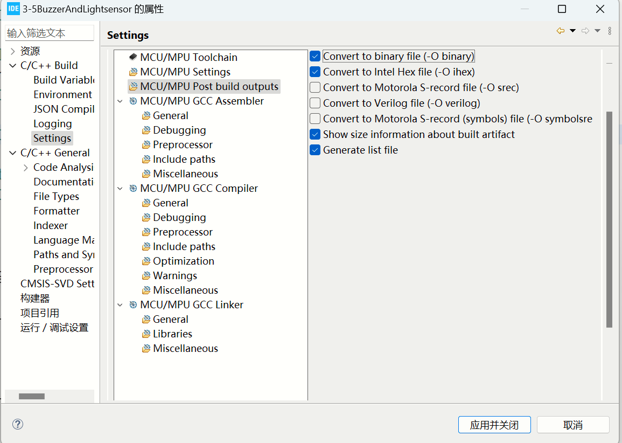Image resolution: width=622 pixels, height=443 pixels.
Task: Click the MCU/MPU Settings folder icon
Action: [x=133, y=72]
